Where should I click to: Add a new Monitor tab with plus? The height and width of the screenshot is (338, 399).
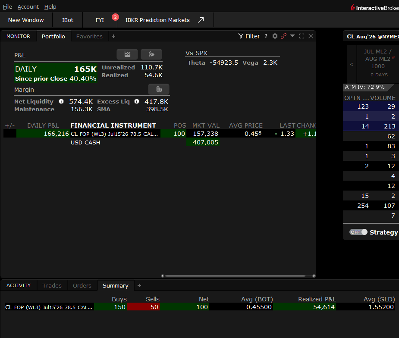point(113,36)
